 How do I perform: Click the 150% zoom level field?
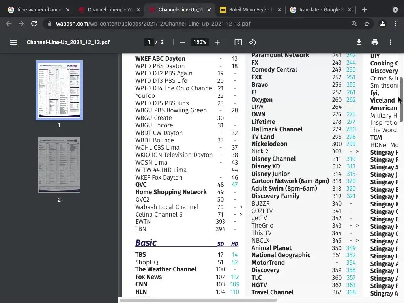(200, 42)
